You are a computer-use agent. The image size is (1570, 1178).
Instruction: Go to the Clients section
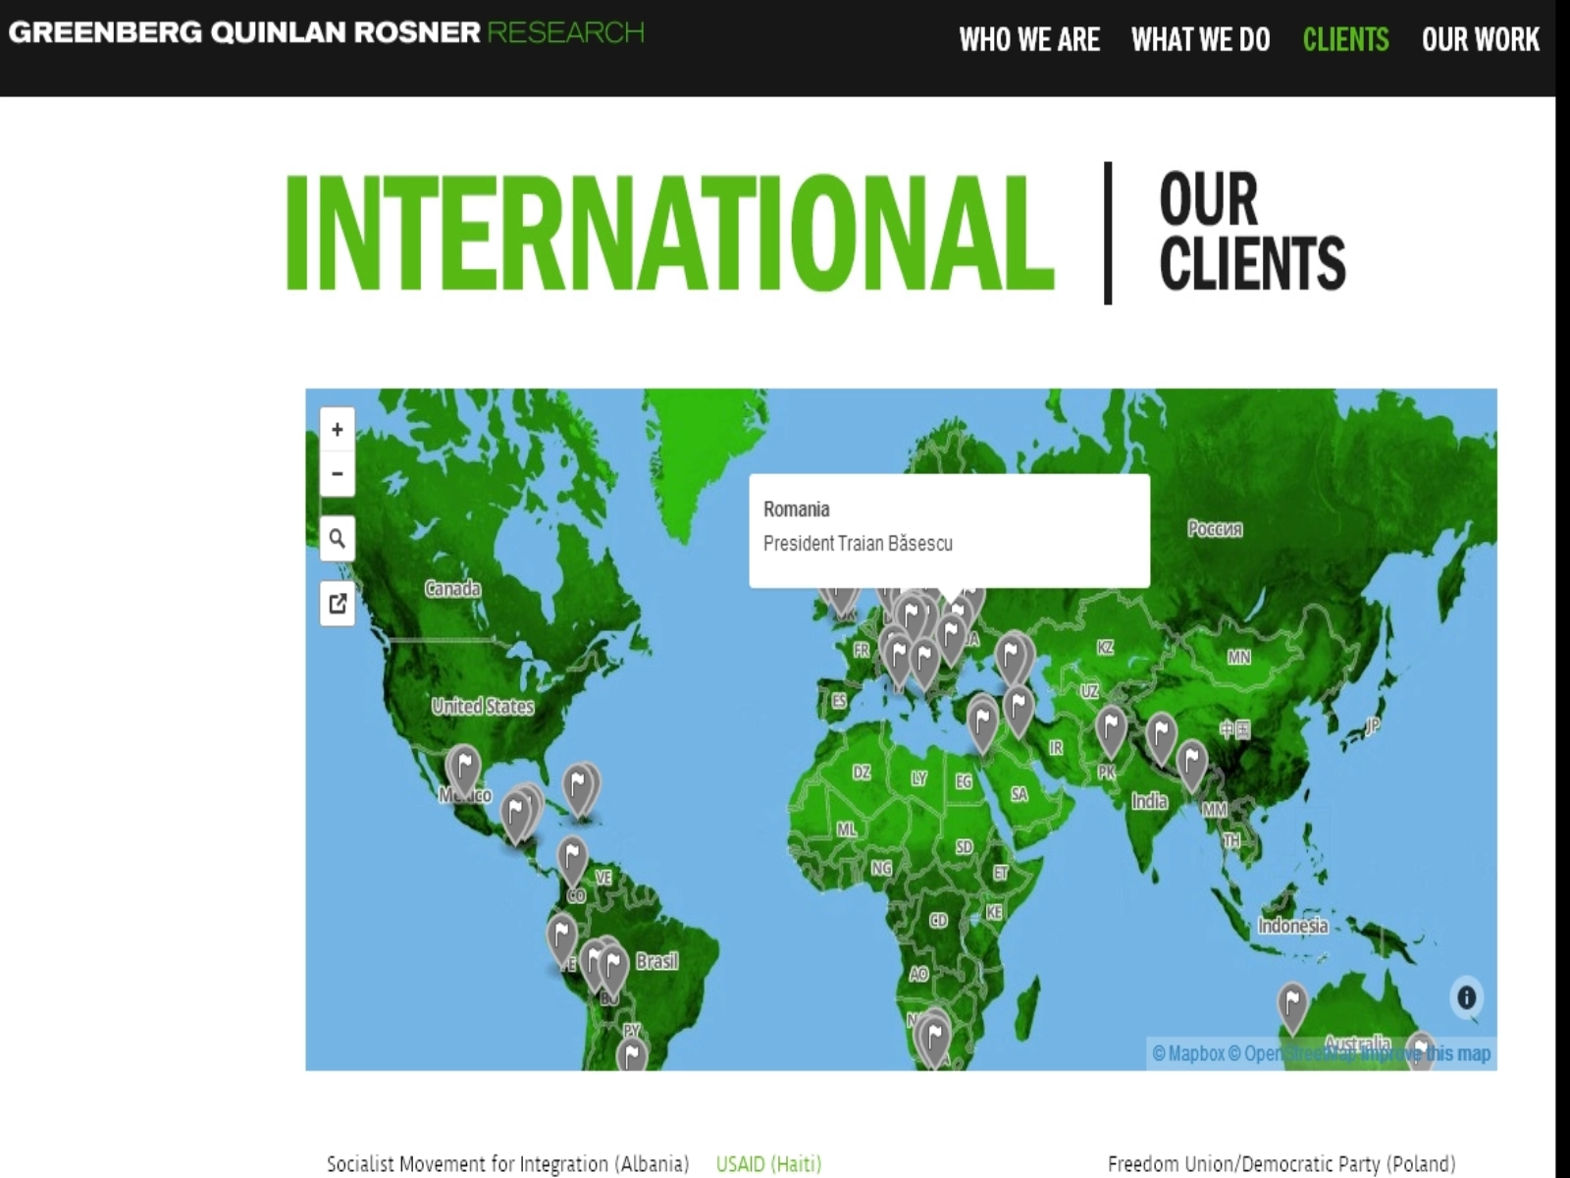tap(1345, 39)
